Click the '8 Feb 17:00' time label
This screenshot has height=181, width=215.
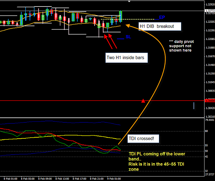coord(79,179)
